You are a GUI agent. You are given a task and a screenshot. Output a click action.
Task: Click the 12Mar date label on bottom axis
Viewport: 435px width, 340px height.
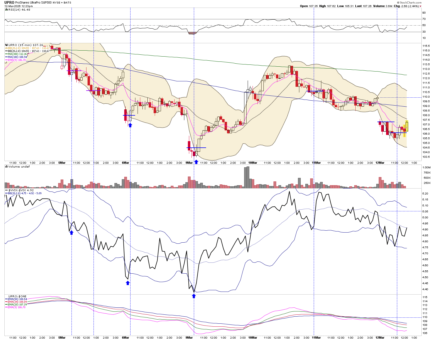coord(380,338)
